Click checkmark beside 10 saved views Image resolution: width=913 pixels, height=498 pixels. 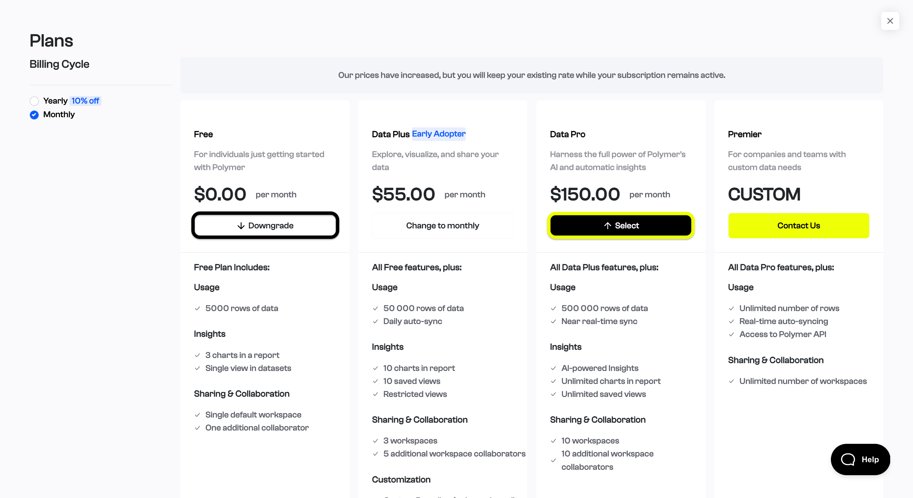(375, 381)
